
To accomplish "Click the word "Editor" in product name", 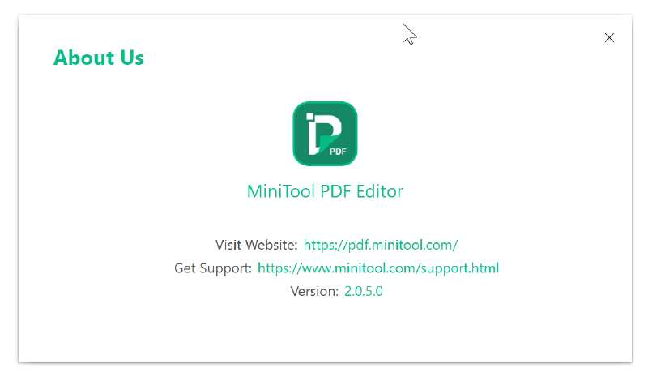I will click(379, 192).
